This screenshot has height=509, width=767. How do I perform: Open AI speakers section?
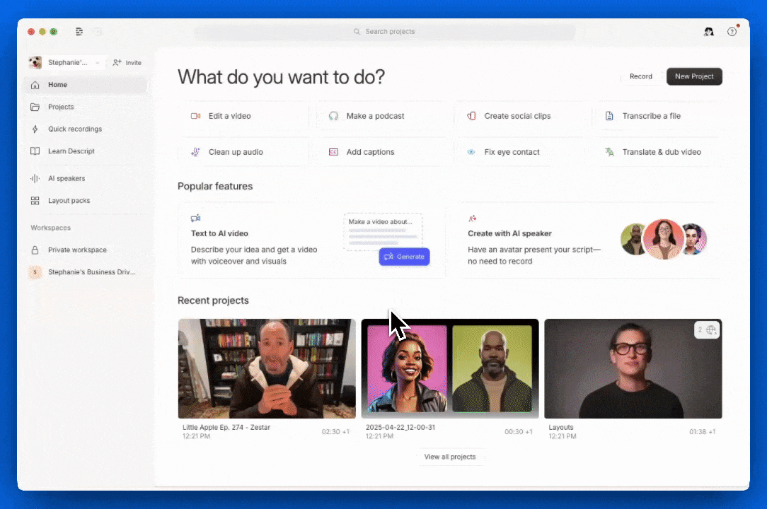click(x=86, y=178)
